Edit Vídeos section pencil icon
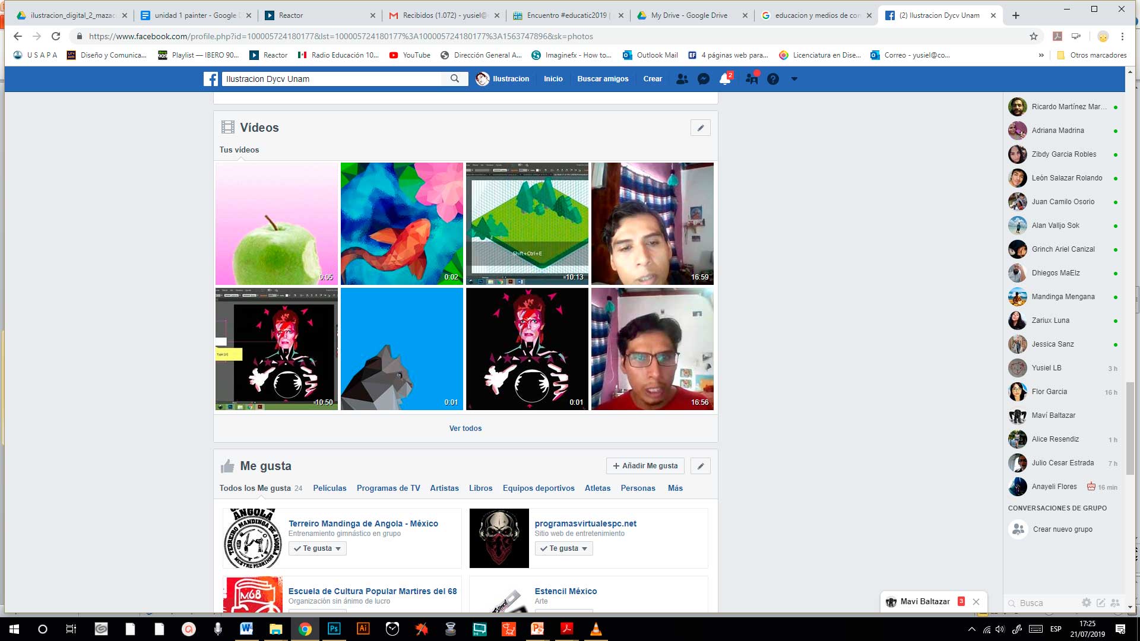The width and height of the screenshot is (1140, 641). click(x=701, y=128)
